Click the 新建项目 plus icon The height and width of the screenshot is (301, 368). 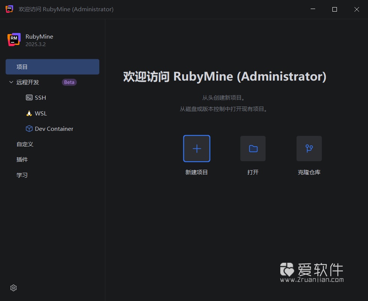tap(196, 148)
